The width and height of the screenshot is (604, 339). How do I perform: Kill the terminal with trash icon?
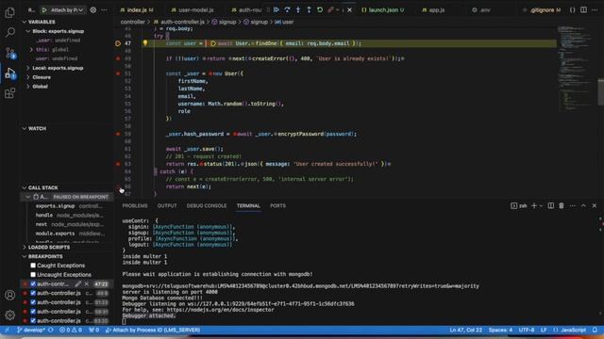tap(562, 205)
